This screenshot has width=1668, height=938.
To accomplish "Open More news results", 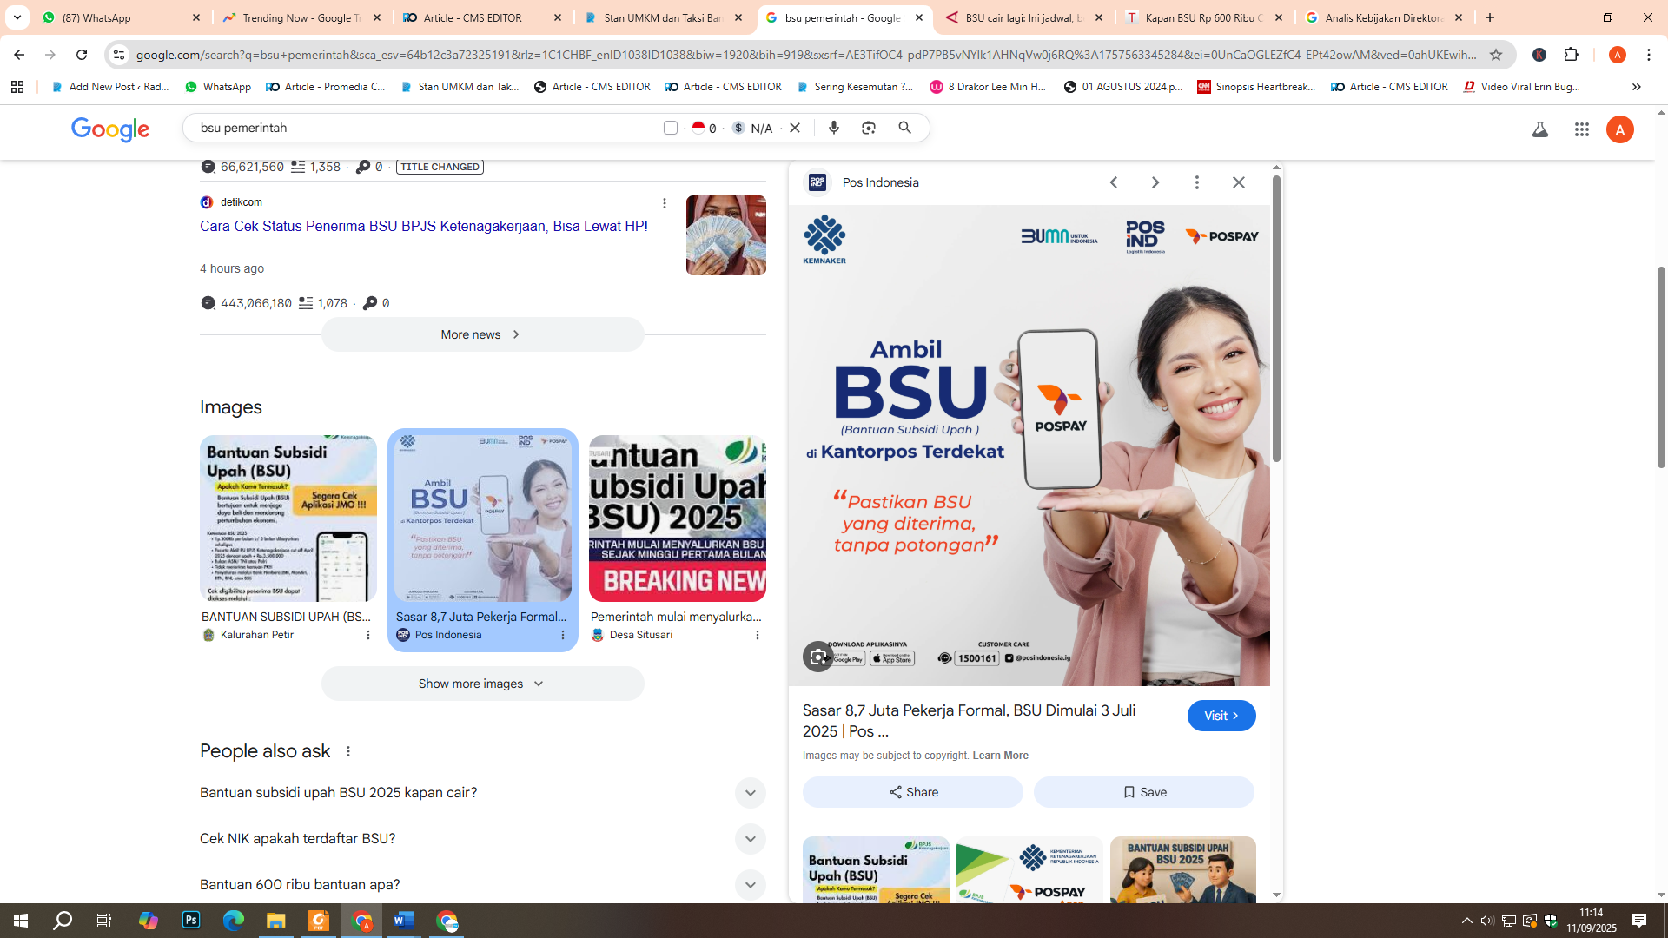I will tap(483, 334).
